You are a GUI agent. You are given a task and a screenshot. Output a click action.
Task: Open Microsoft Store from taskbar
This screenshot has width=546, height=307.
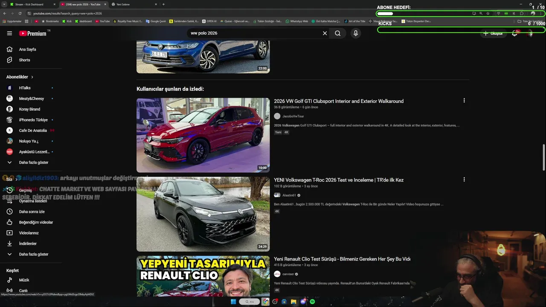pyautogui.click(x=284, y=301)
